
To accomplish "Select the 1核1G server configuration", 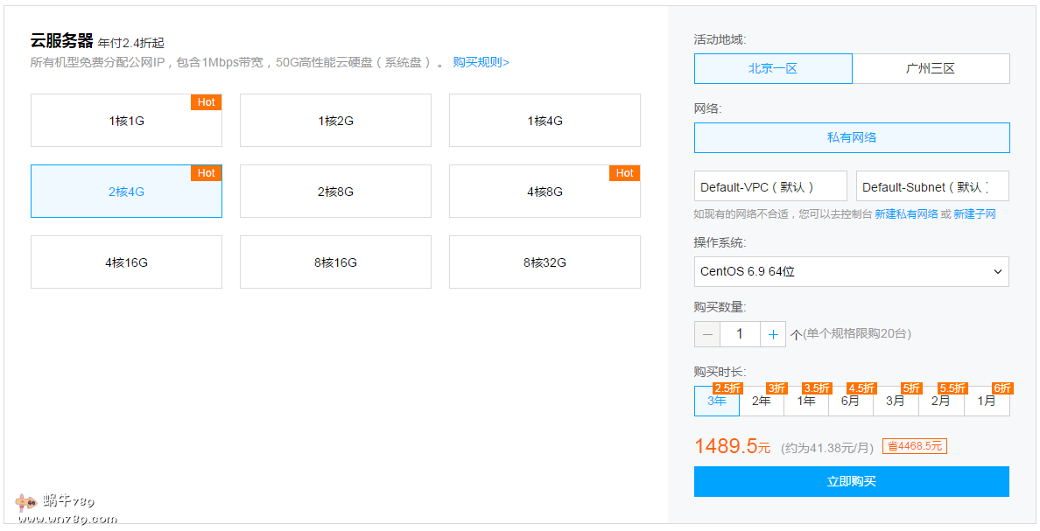I will [126, 121].
